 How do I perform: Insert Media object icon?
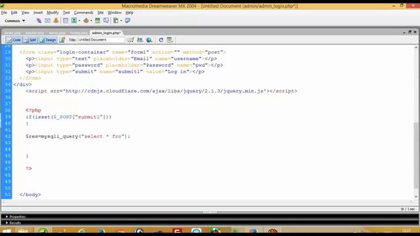coord(86,20)
